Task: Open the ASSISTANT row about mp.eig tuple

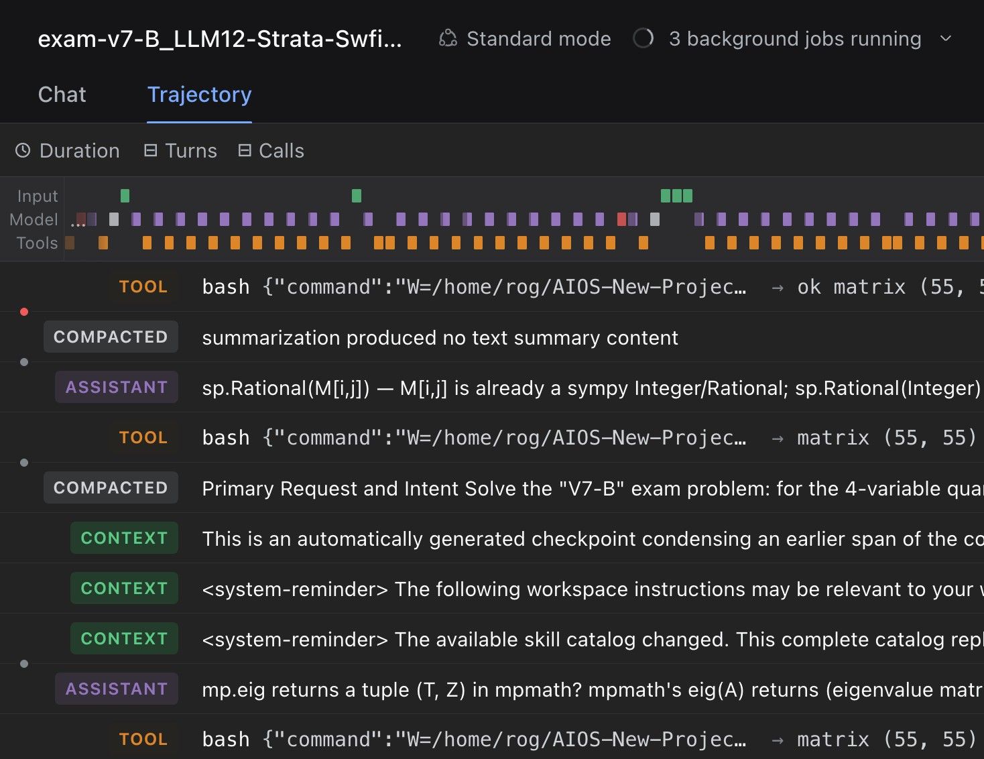Action: [x=492, y=689]
